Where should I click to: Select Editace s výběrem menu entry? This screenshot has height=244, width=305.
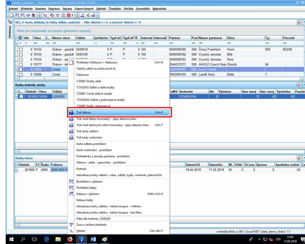click(x=119, y=194)
